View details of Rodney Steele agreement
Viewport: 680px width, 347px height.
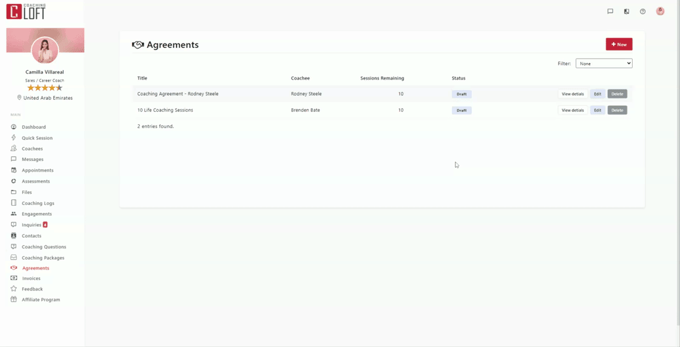[x=572, y=94]
